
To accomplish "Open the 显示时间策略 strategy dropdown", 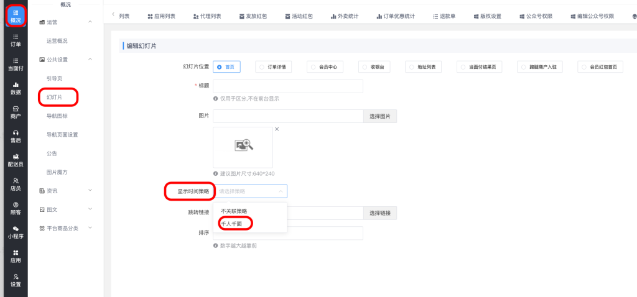I will pos(251,191).
